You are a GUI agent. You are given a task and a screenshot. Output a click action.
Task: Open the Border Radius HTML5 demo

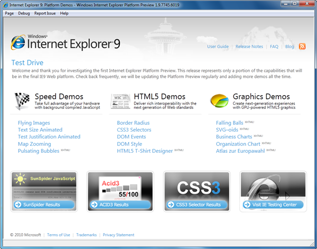pos(133,123)
